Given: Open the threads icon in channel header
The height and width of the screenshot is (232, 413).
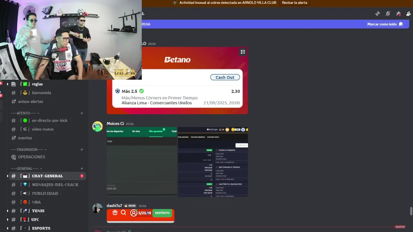Looking at the screenshot, I should point(378,14).
